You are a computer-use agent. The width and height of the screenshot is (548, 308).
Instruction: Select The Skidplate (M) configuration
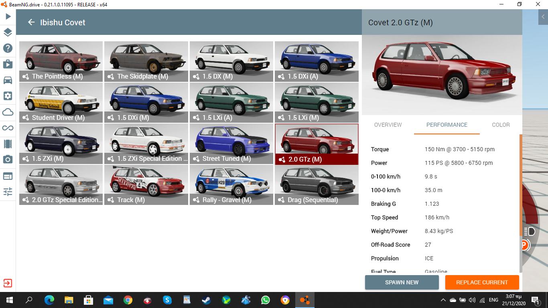click(146, 61)
